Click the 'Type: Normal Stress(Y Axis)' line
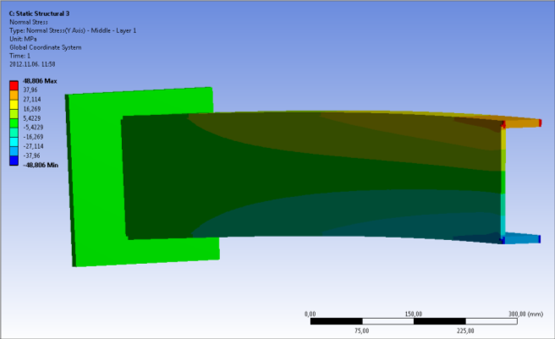This screenshot has width=555, height=339. 73,30
